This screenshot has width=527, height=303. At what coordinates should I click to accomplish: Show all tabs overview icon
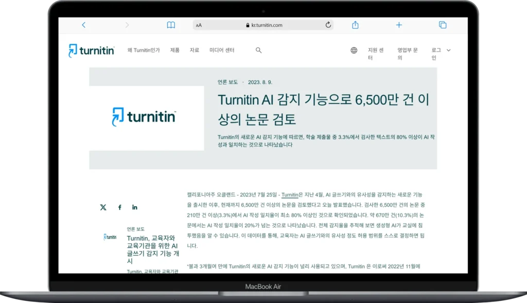coord(443,25)
